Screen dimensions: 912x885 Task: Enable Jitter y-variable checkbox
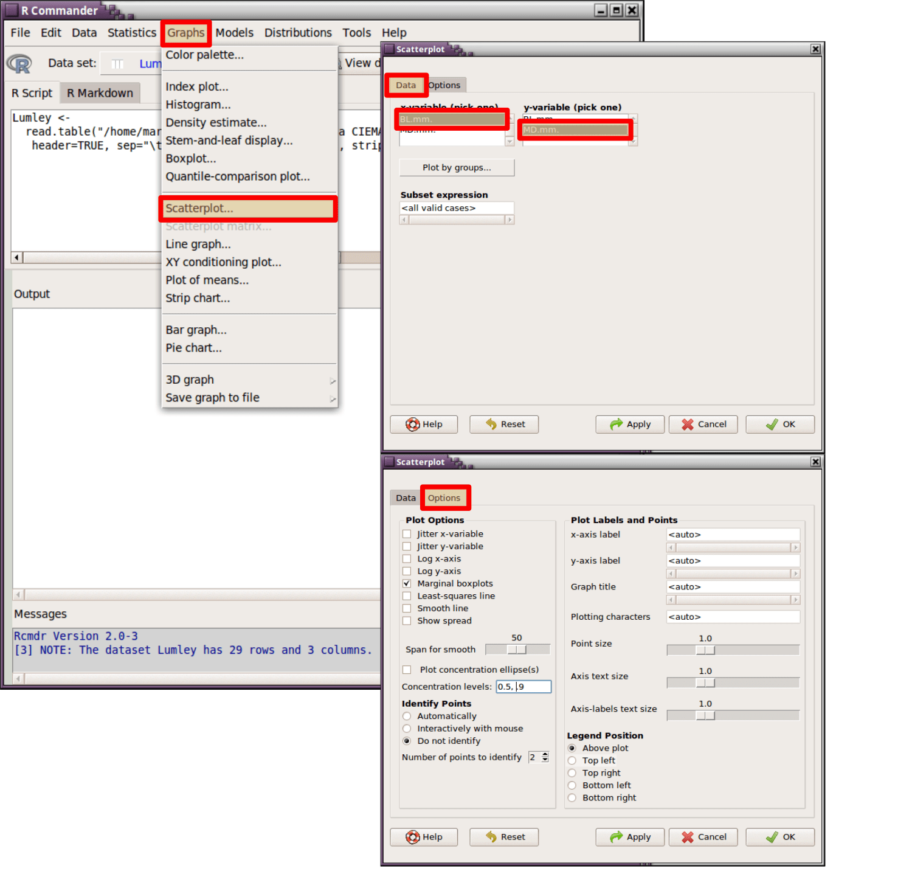coord(407,546)
